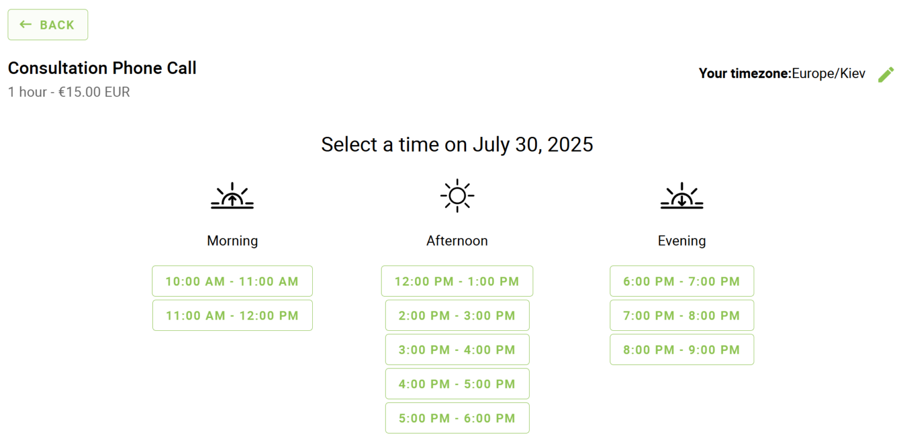Image resolution: width=903 pixels, height=443 pixels.
Task: Click the left arrow inside the Back button
Action: (x=25, y=24)
